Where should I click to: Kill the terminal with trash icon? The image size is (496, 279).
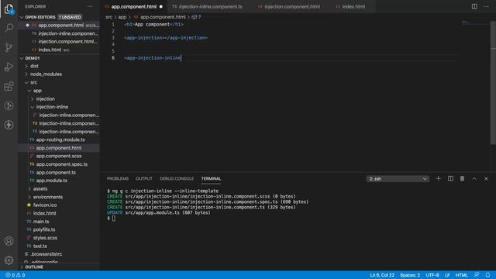[462, 179]
